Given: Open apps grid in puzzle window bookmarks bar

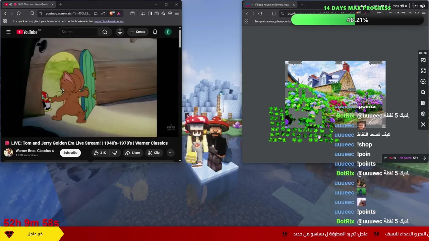Looking at the screenshot, I should [x=246, y=21].
